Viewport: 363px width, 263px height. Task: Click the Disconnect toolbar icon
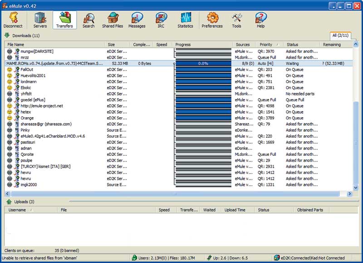13,20
